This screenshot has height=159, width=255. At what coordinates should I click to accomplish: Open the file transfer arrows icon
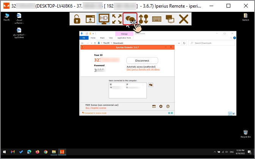(143, 19)
